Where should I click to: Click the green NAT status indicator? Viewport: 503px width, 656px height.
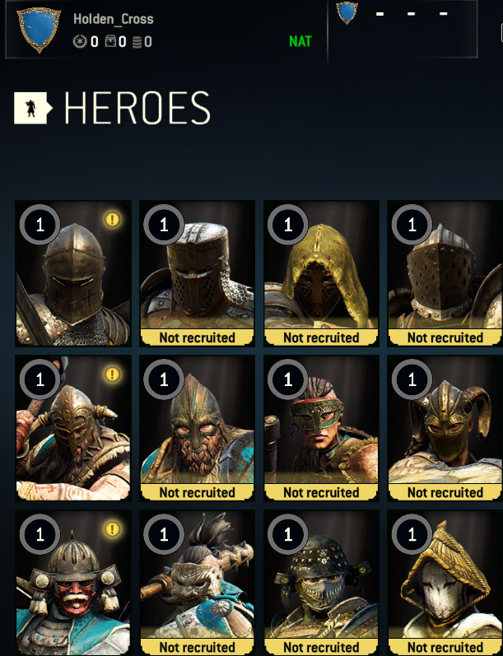pos(300,41)
